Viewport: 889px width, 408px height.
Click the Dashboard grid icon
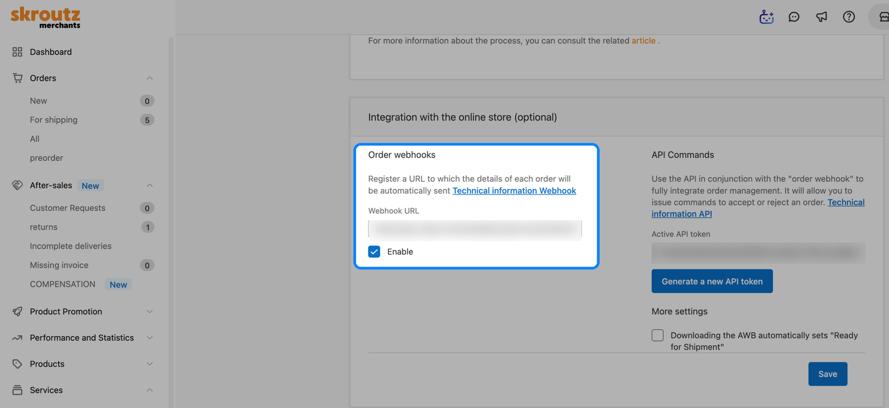(x=17, y=52)
